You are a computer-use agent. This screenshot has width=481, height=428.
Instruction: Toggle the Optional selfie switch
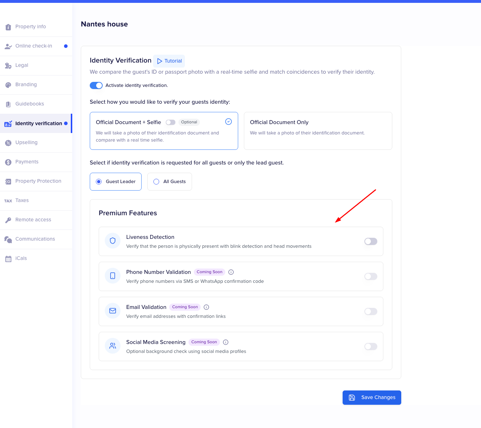171,122
